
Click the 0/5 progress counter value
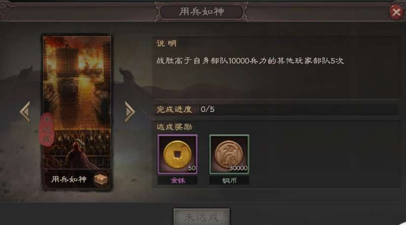(x=207, y=109)
